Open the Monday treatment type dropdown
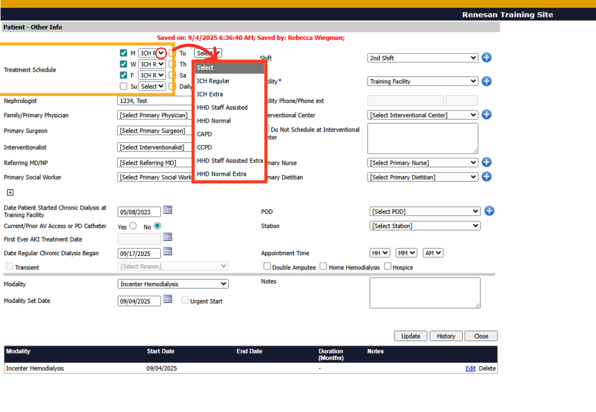 click(x=152, y=53)
